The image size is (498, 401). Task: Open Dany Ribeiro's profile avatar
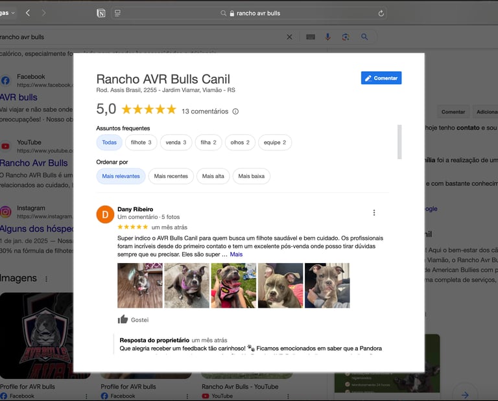pyautogui.click(x=105, y=214)
